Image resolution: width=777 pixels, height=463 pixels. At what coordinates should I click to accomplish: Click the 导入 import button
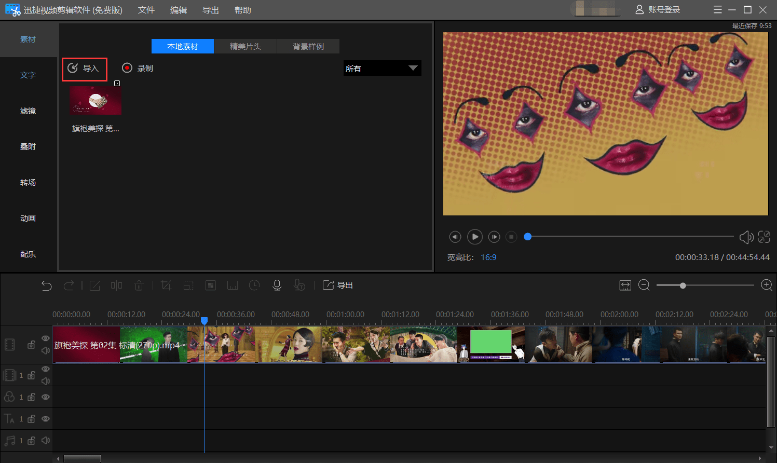[x=85, y=69]
